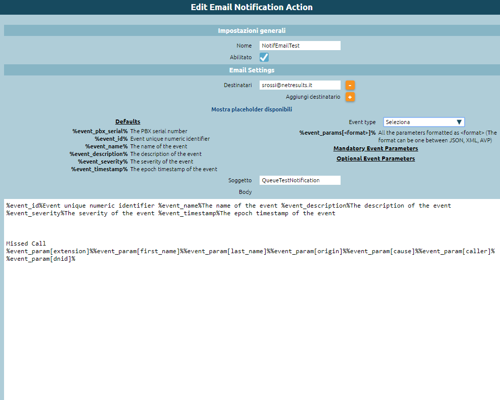This screenshot has width=500, height=400.
Task: Click %event_params[<format>]% placeholder
Action: pyautogui.click(x=338, y=133)
